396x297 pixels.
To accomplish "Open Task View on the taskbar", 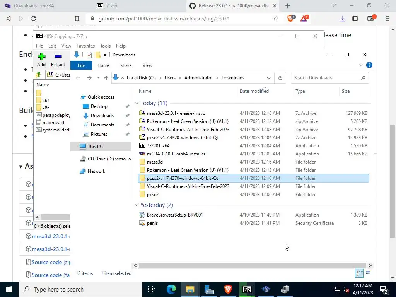I will [x=152, y=289].
